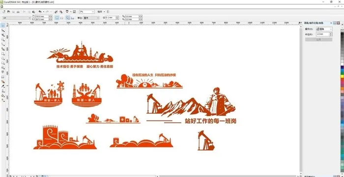Choose the Rectangle tool
Screen dimensions: 344x177
coord(3,54)
